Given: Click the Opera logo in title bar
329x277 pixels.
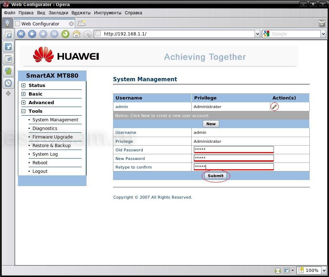Looking at the screenshot, I should tap(6, 4).
